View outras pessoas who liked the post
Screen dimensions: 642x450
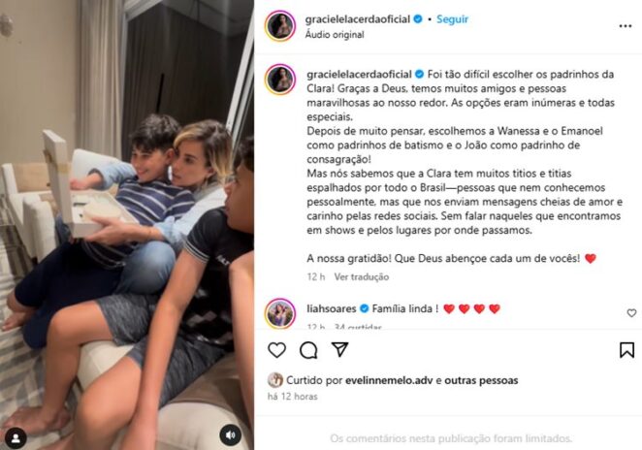pyautogui.click(x=481, y=380)
